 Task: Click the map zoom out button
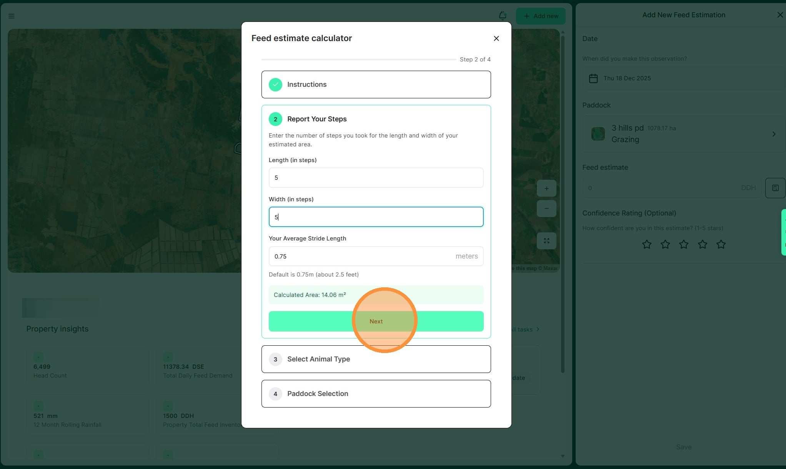tap(546, 209)
